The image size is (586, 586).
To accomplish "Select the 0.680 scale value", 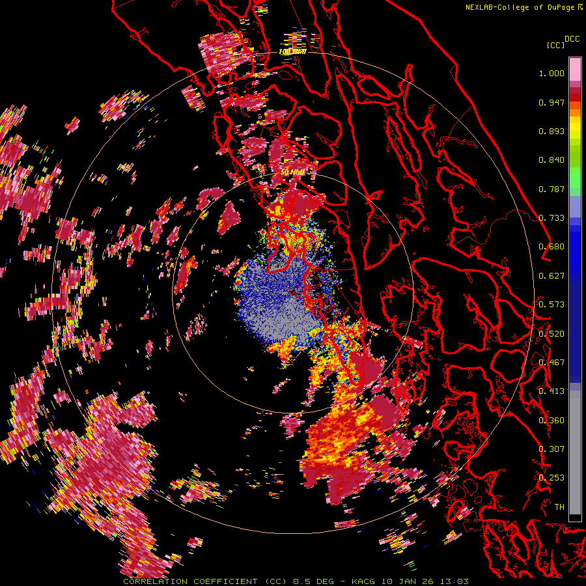I will coord(551,247).
